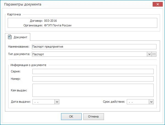The image size is (165, 125).
Task: Click the ФГУП Почта России organization text
Action: (x=58, y=25)
